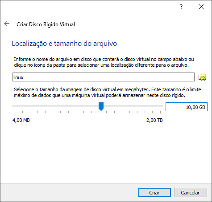This screenshot has width=212, height=202.
Task: Click the Localização e tamanho do arquivo heading
Action: tap(64, 44)
